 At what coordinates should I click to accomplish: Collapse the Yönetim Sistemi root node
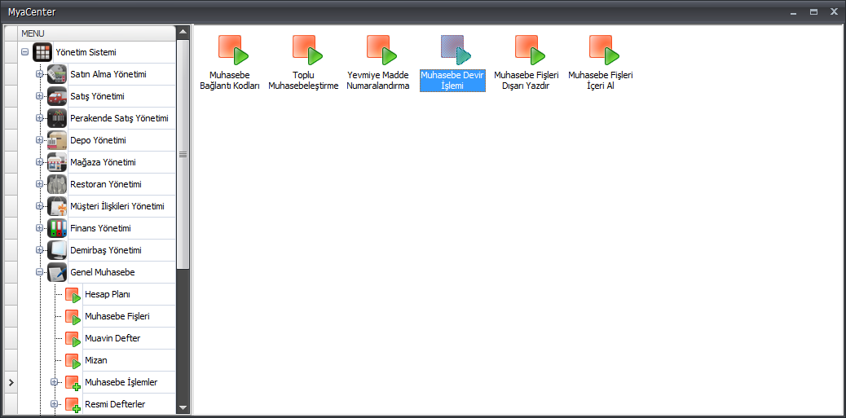24,52
